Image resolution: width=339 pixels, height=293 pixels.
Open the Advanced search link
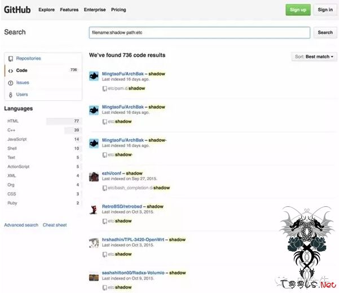21,225
